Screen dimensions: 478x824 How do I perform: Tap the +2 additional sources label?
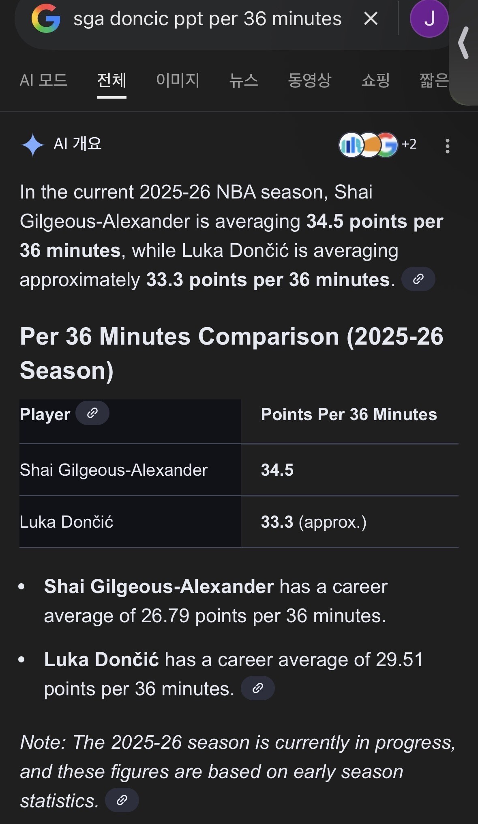tap(409, 144)
